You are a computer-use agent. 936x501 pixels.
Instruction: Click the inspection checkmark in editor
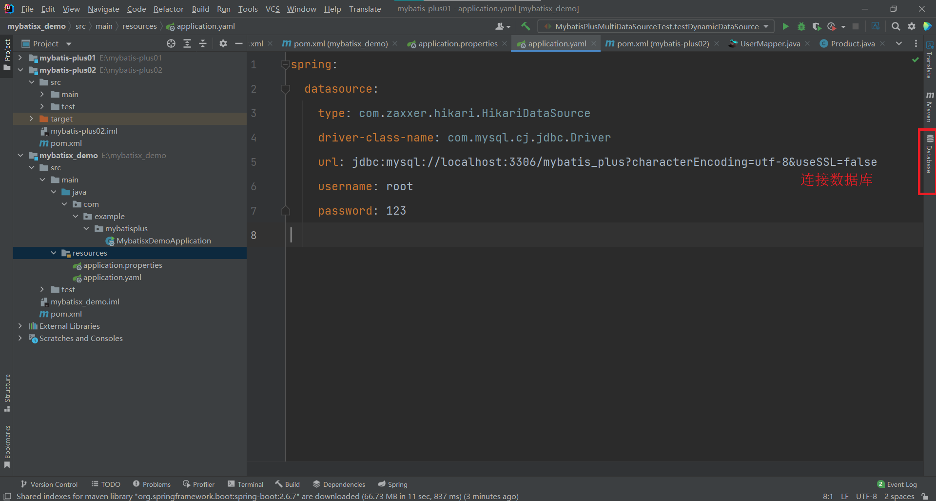click(x=915, y=60)
